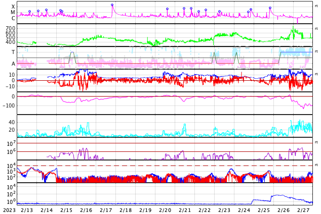Click the rt label beside the 700-400 speed panel
321x214 pixels.
pyautogui.click(x=316, y=29)
